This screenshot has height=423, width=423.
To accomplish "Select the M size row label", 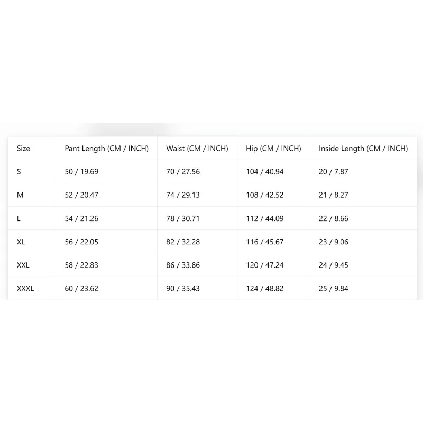I will click(20, 195).
